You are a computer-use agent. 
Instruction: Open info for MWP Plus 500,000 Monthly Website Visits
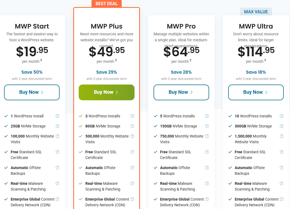point(132,136)
